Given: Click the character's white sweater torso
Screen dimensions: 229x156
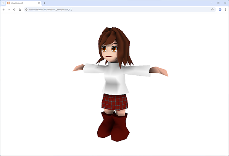Looking at the screenshot, I should (x=114, y=78).
